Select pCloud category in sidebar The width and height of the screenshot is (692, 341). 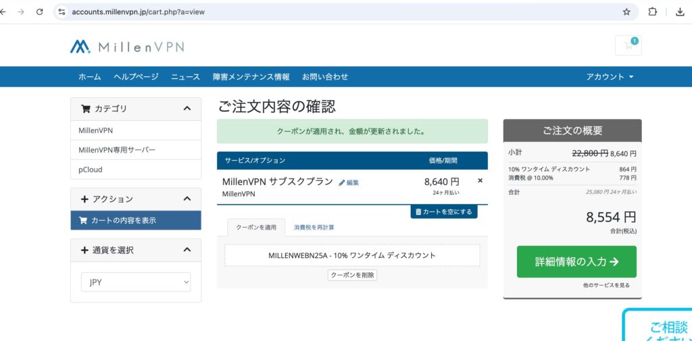pos(136,169)
